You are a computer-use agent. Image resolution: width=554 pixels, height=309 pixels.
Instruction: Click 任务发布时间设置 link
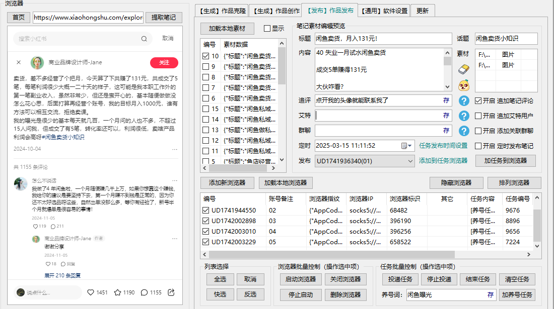443,146
